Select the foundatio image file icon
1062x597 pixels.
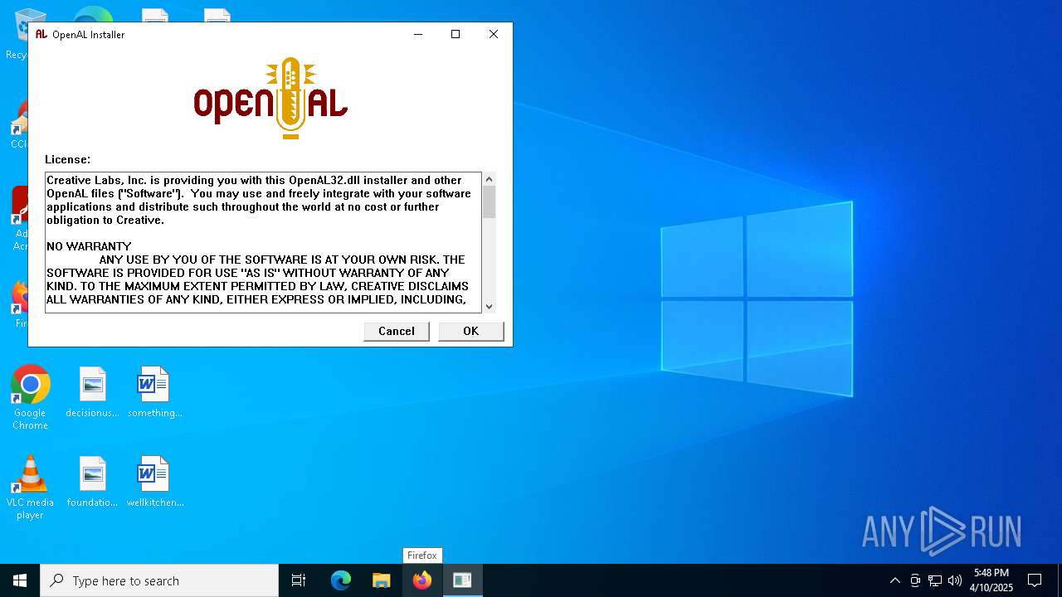tap(93, 482)
